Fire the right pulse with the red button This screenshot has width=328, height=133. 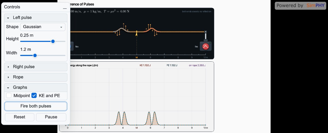click(x=206, y=47)
